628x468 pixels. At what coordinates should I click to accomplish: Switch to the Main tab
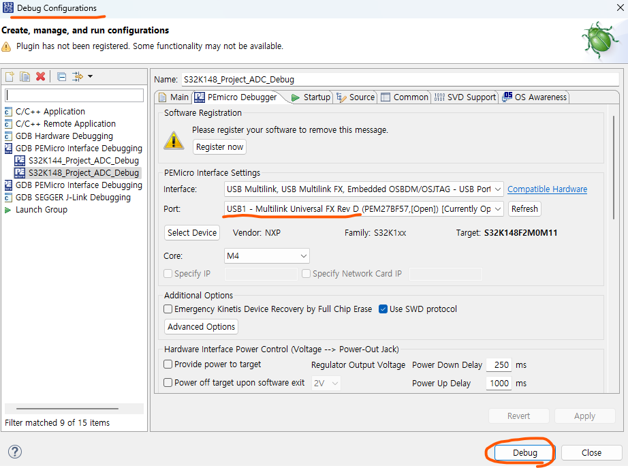pos(174,97)
